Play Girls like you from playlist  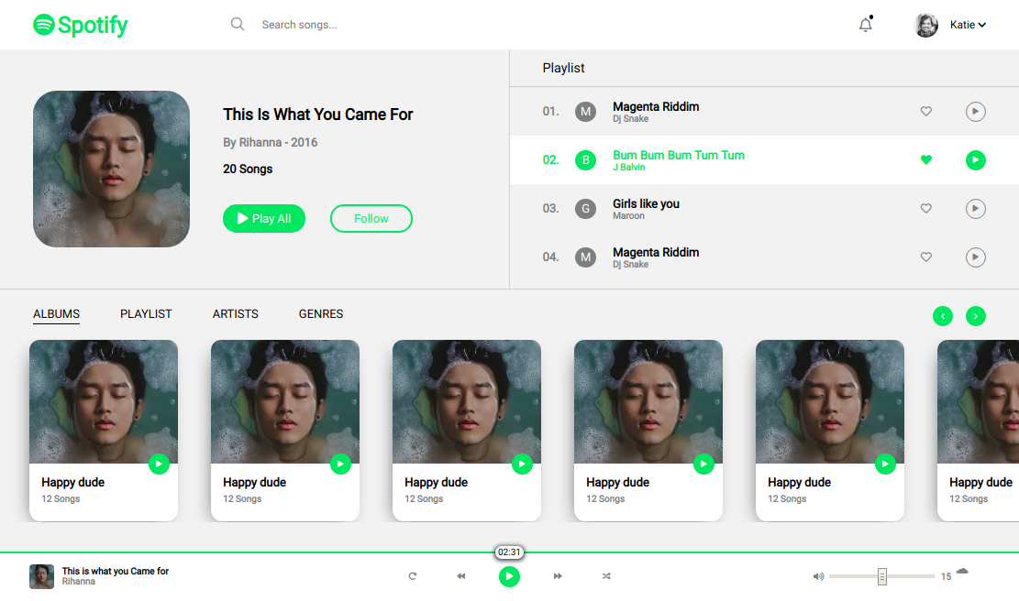pos(975,209)
